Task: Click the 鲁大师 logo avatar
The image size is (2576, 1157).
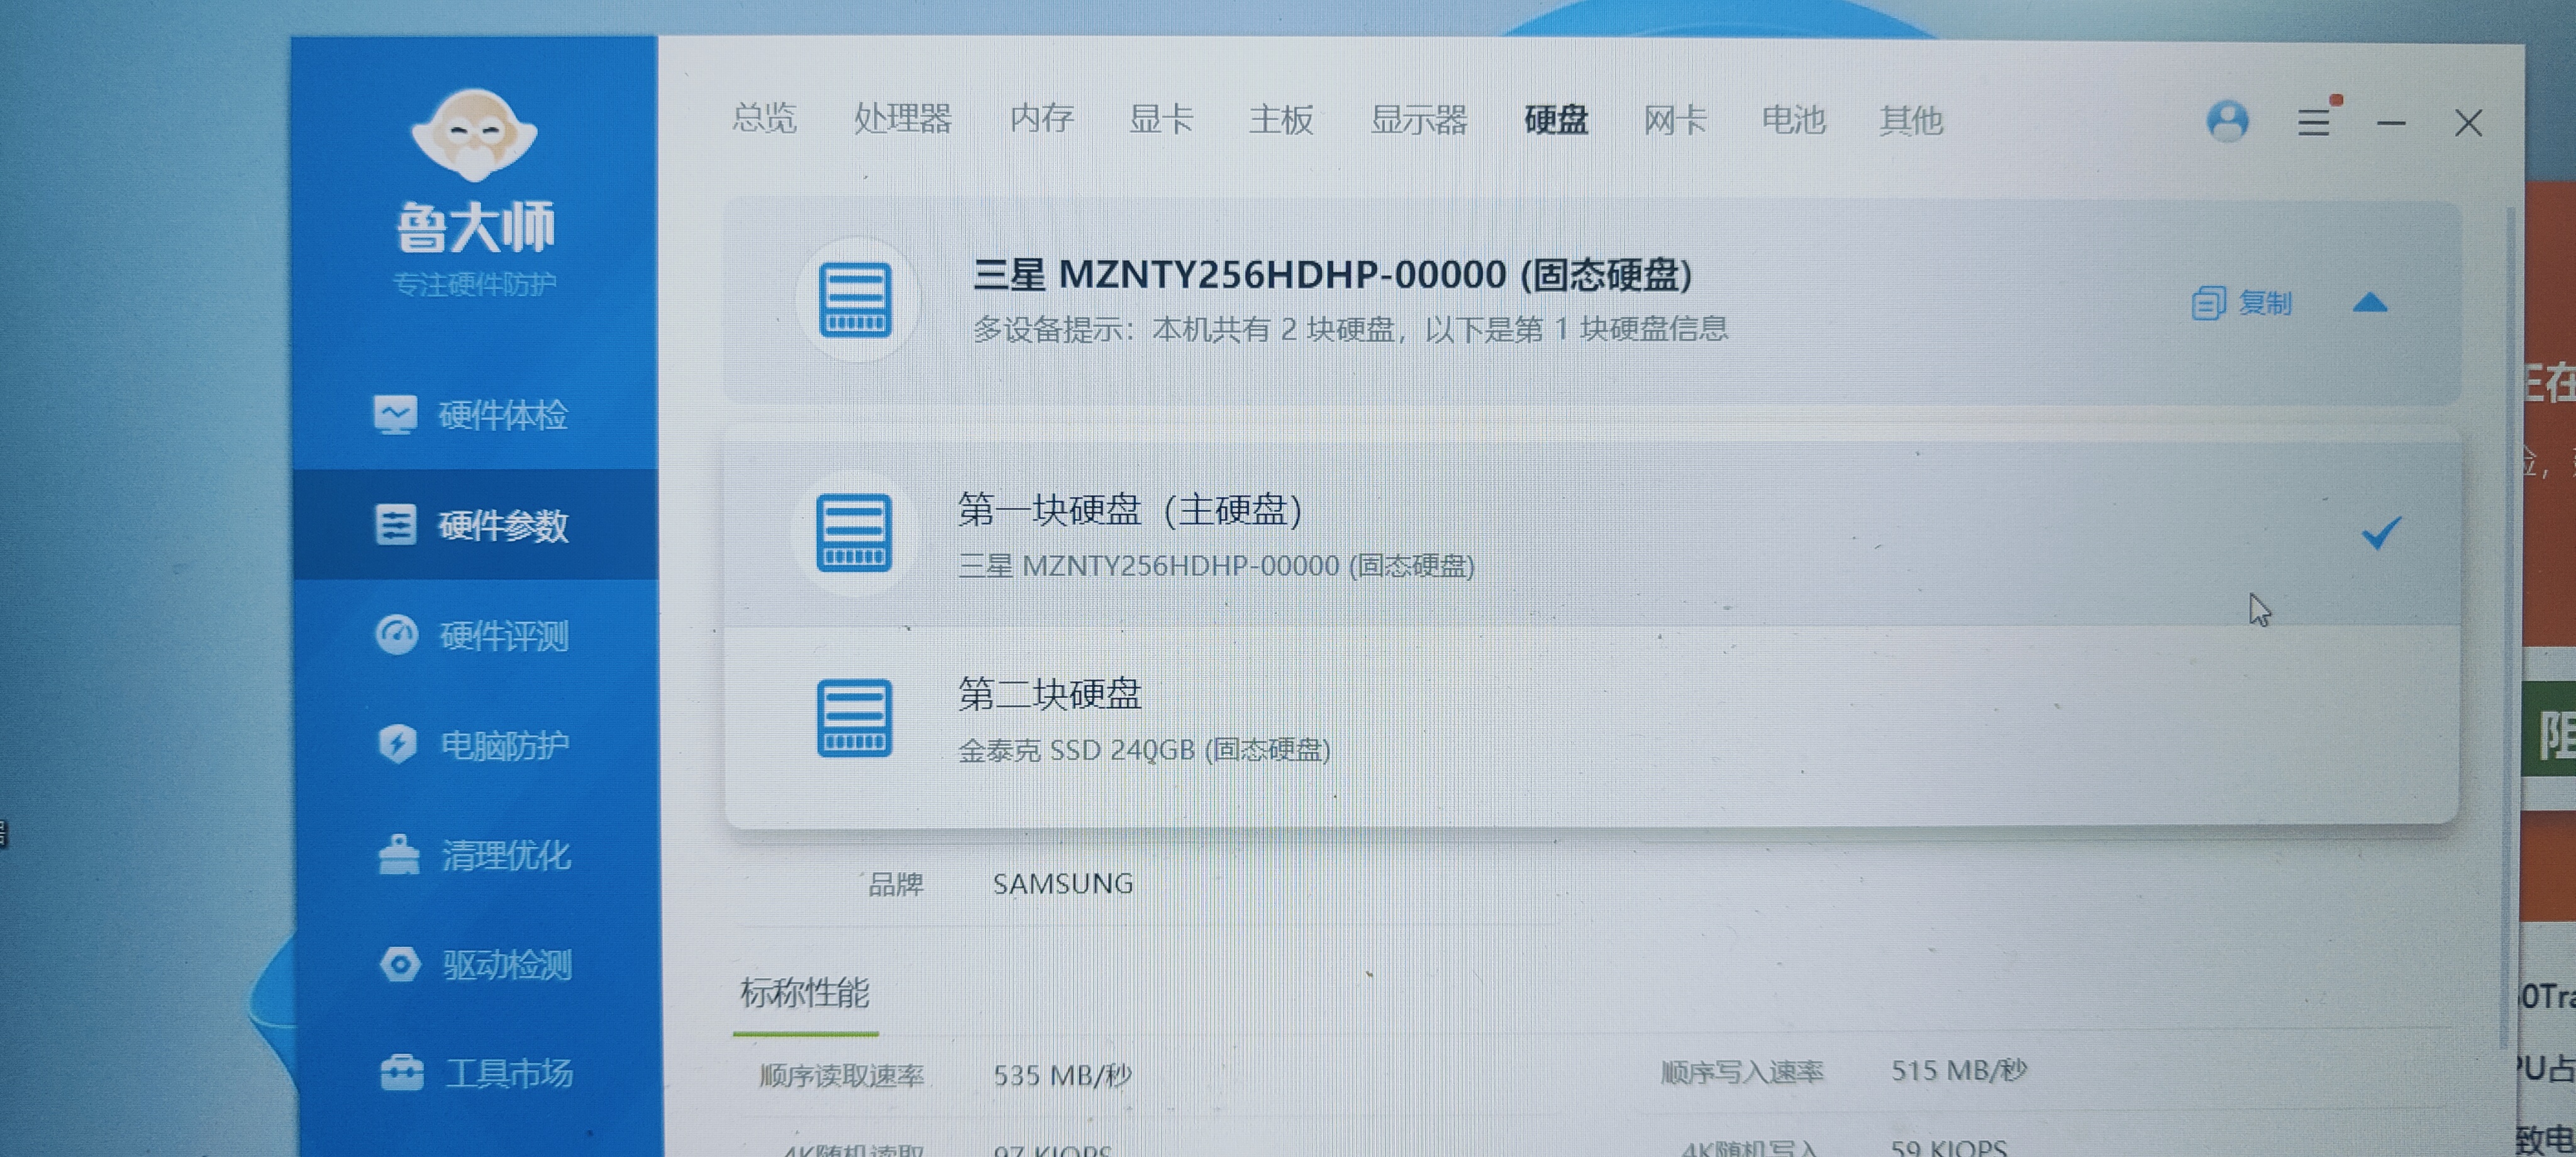Action: 474,136
